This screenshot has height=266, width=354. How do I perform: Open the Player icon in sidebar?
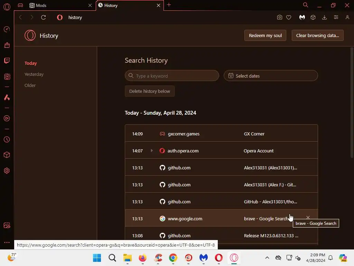pos(7,118)
